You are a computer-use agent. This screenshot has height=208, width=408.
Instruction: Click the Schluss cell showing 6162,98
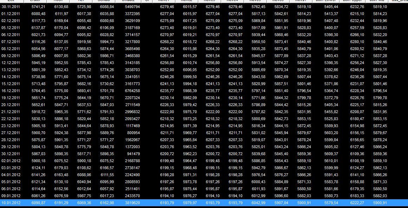[x=106, y=202]
